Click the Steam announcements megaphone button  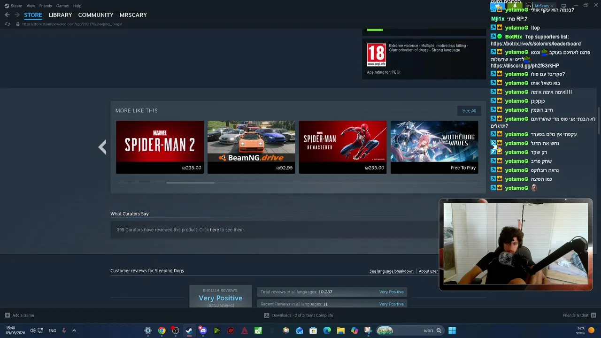[x=498, y=6]
